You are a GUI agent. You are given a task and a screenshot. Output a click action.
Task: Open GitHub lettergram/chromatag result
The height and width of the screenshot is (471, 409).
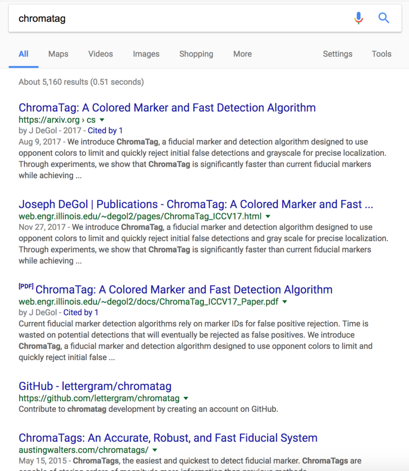point(95,386)
